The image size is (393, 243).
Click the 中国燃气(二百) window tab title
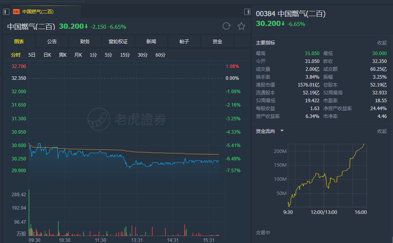tap(38, 12)
